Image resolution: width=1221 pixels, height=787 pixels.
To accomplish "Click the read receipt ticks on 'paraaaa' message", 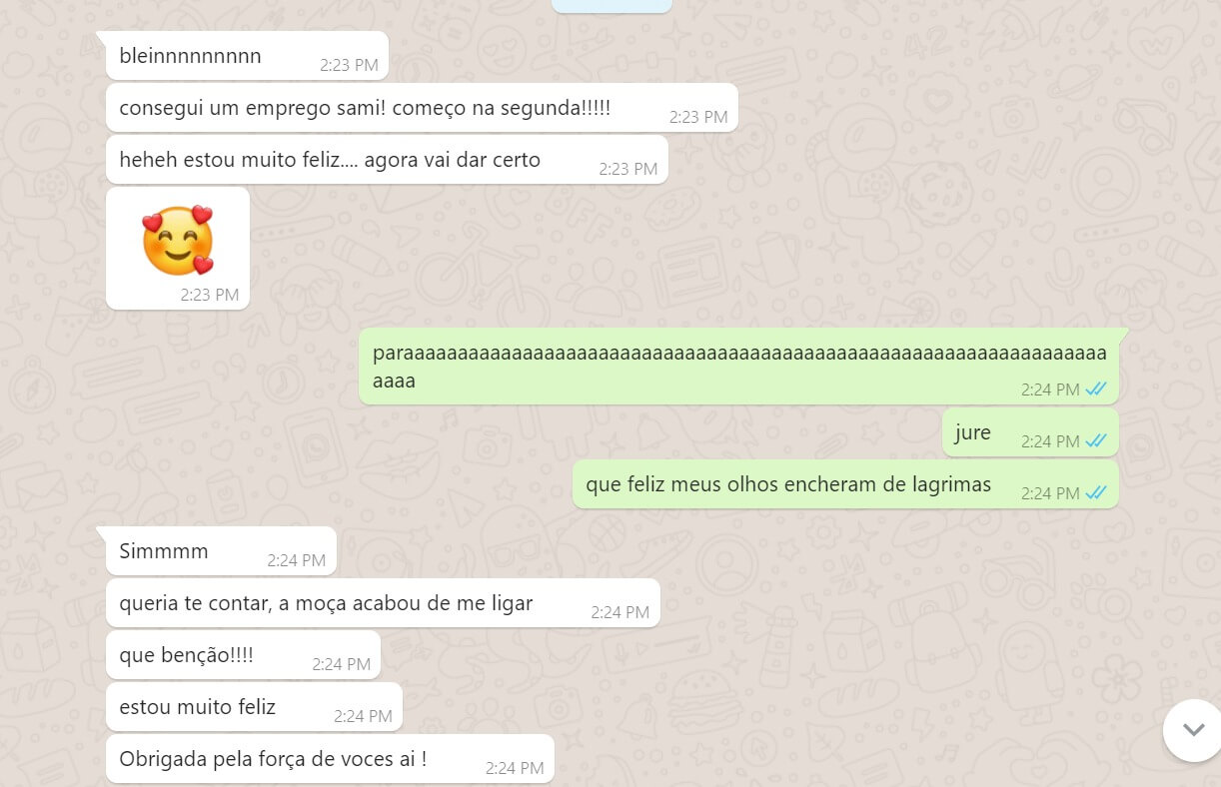I will (1096, 389).
